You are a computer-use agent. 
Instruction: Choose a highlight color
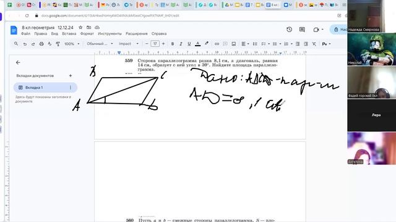[x=206, y=44]
